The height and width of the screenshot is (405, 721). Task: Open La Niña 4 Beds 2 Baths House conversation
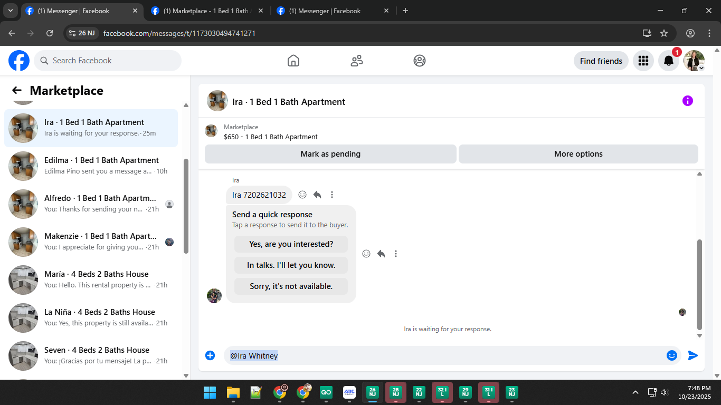(x=91, y=318)
